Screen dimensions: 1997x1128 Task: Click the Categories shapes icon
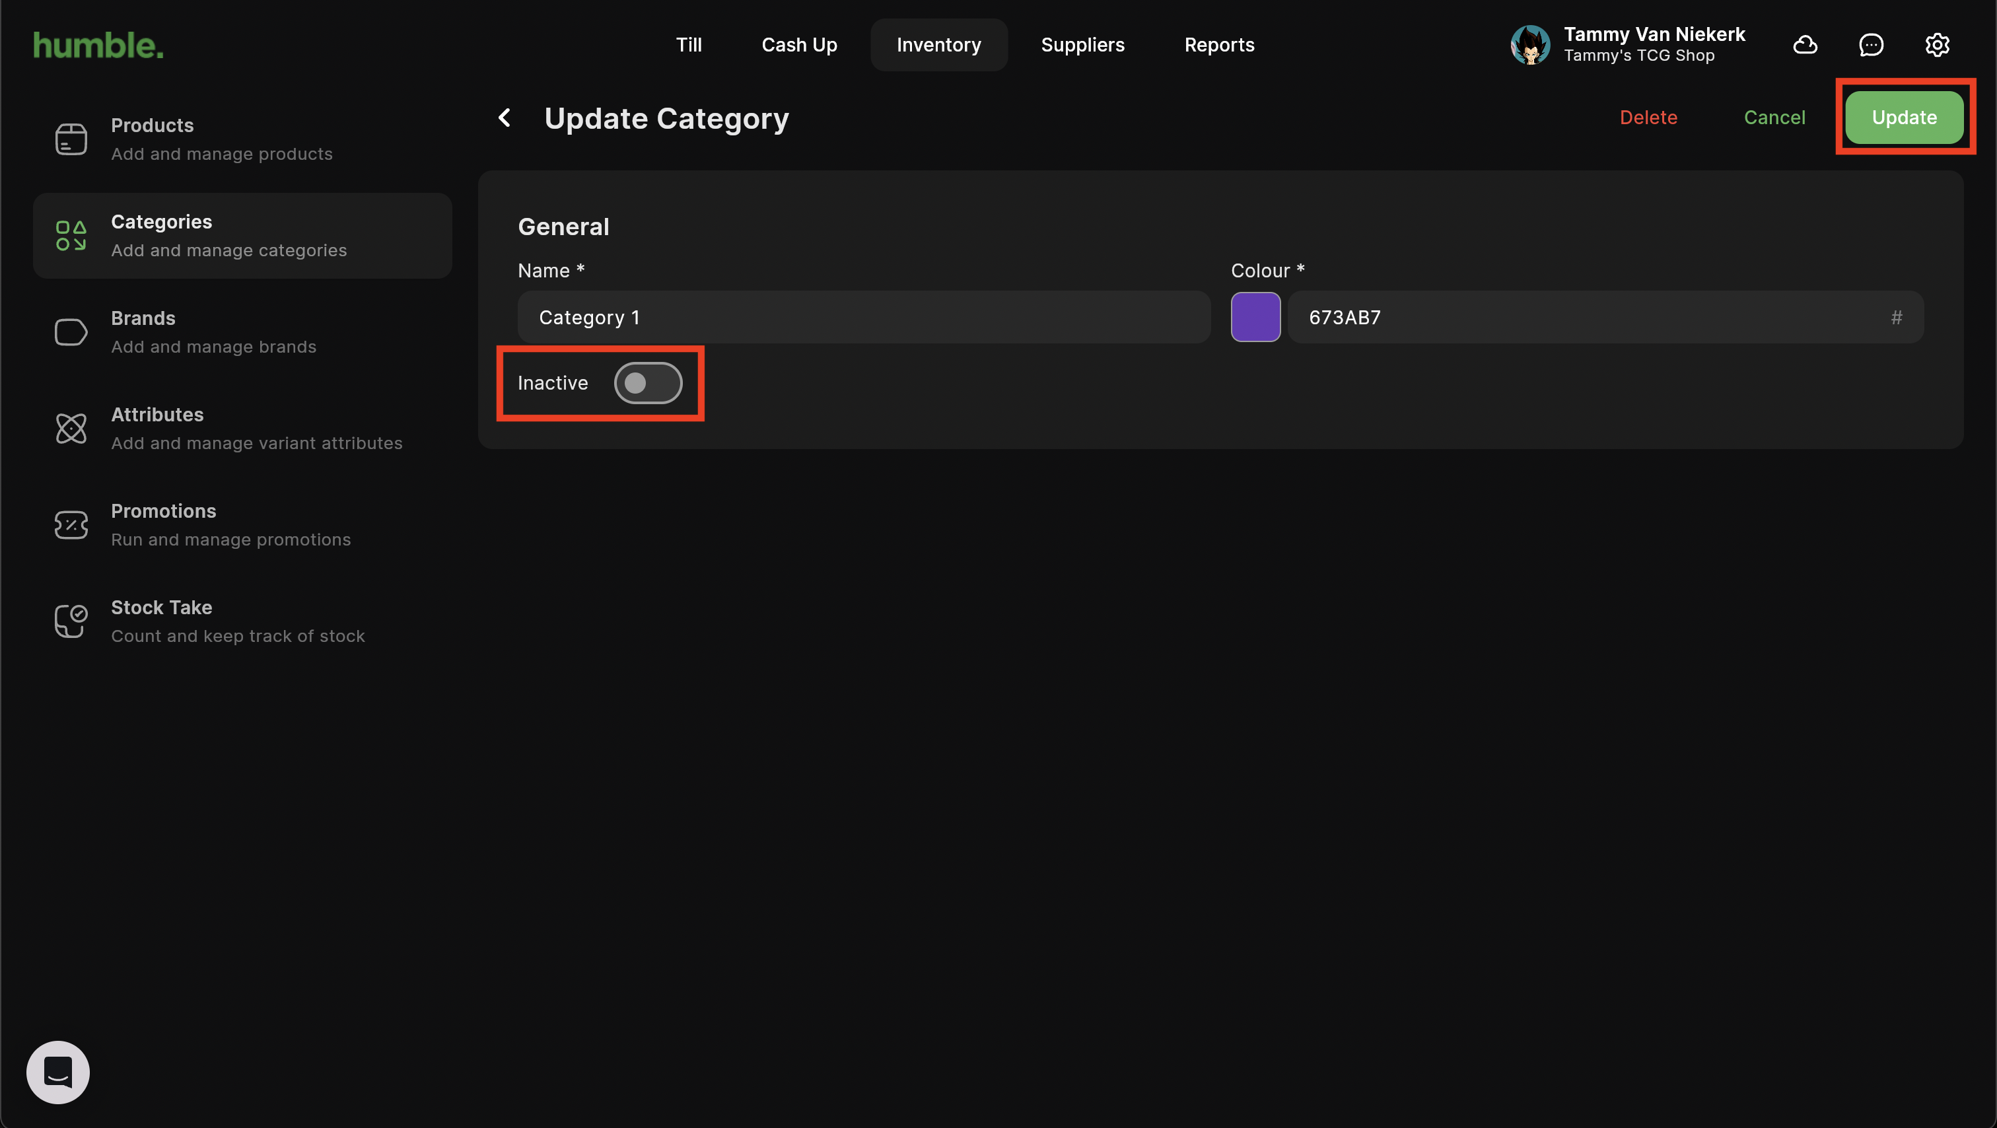tap(71, 236)
